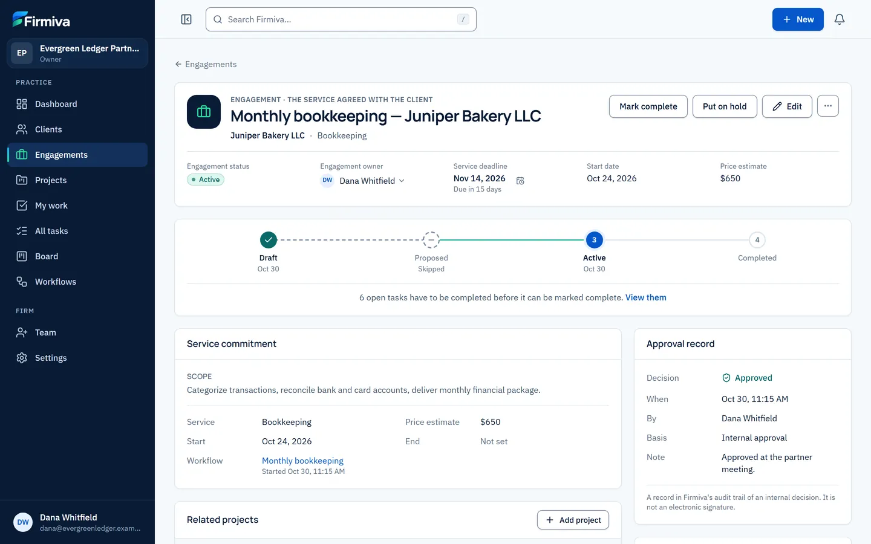This screenshot has width=871, height=544.
Task: Open Team page
Action: click(x=77, y=332)
